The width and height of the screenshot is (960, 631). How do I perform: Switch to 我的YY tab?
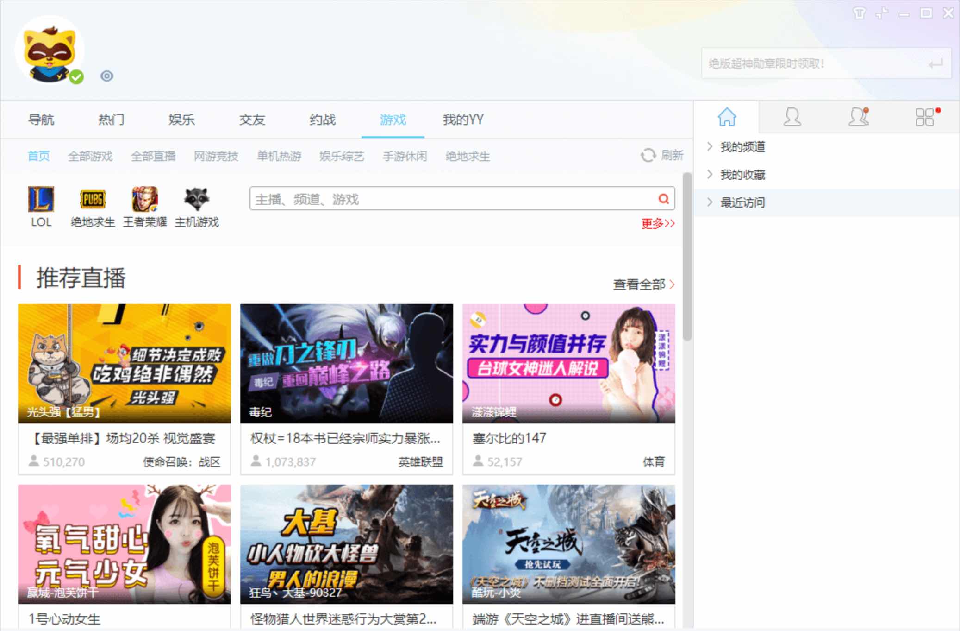click(463, 120)
